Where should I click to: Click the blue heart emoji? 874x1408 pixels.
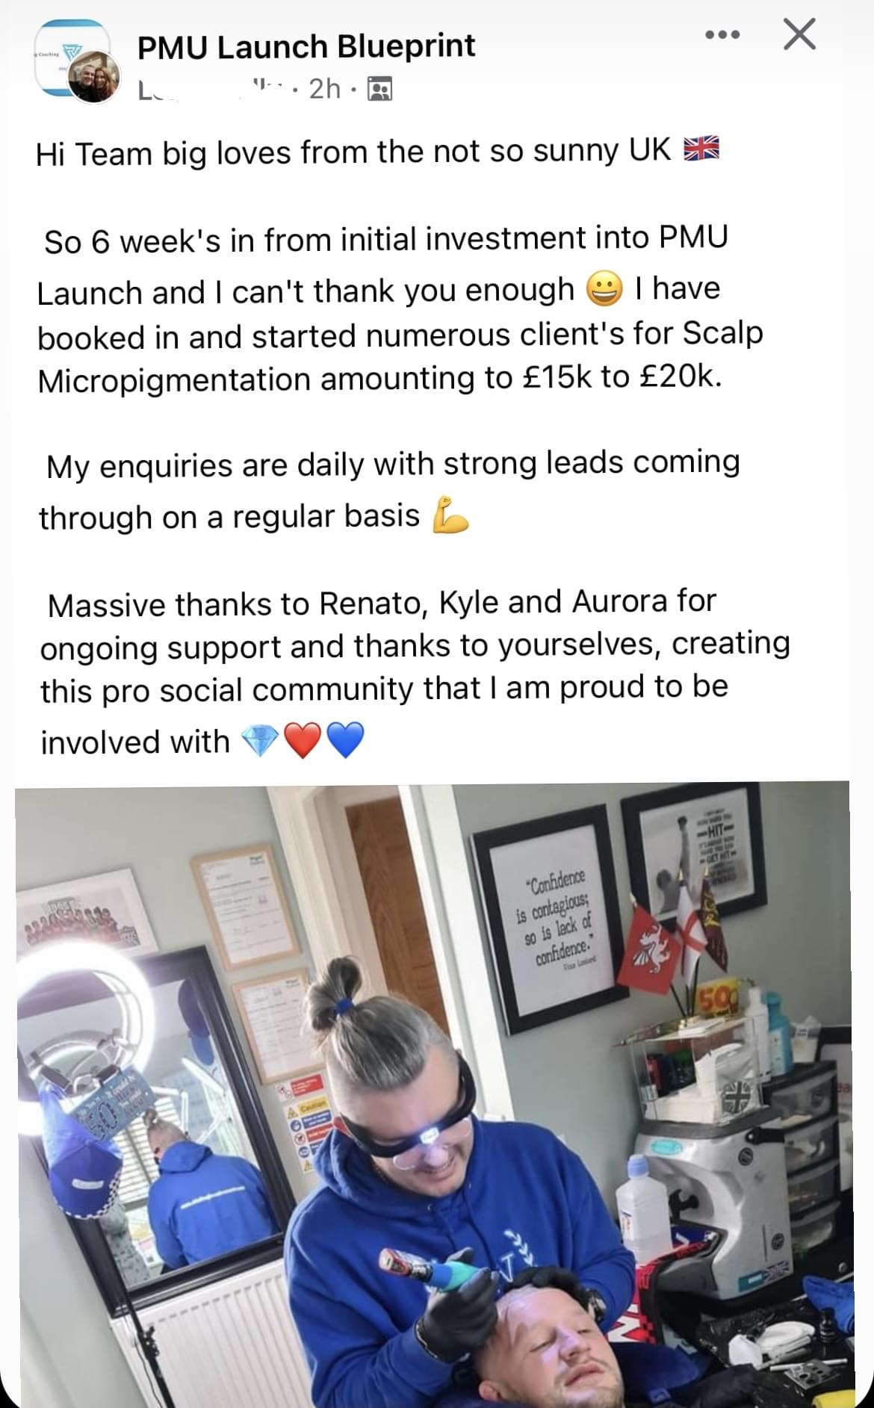coord(345,740)
